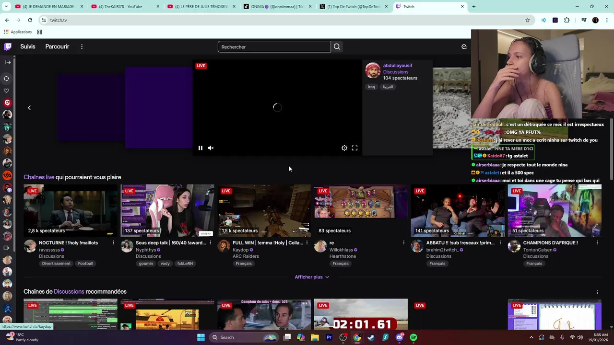Open the tab groups grid icon
This screenshot has height=345, width=614.
[40, 32]
